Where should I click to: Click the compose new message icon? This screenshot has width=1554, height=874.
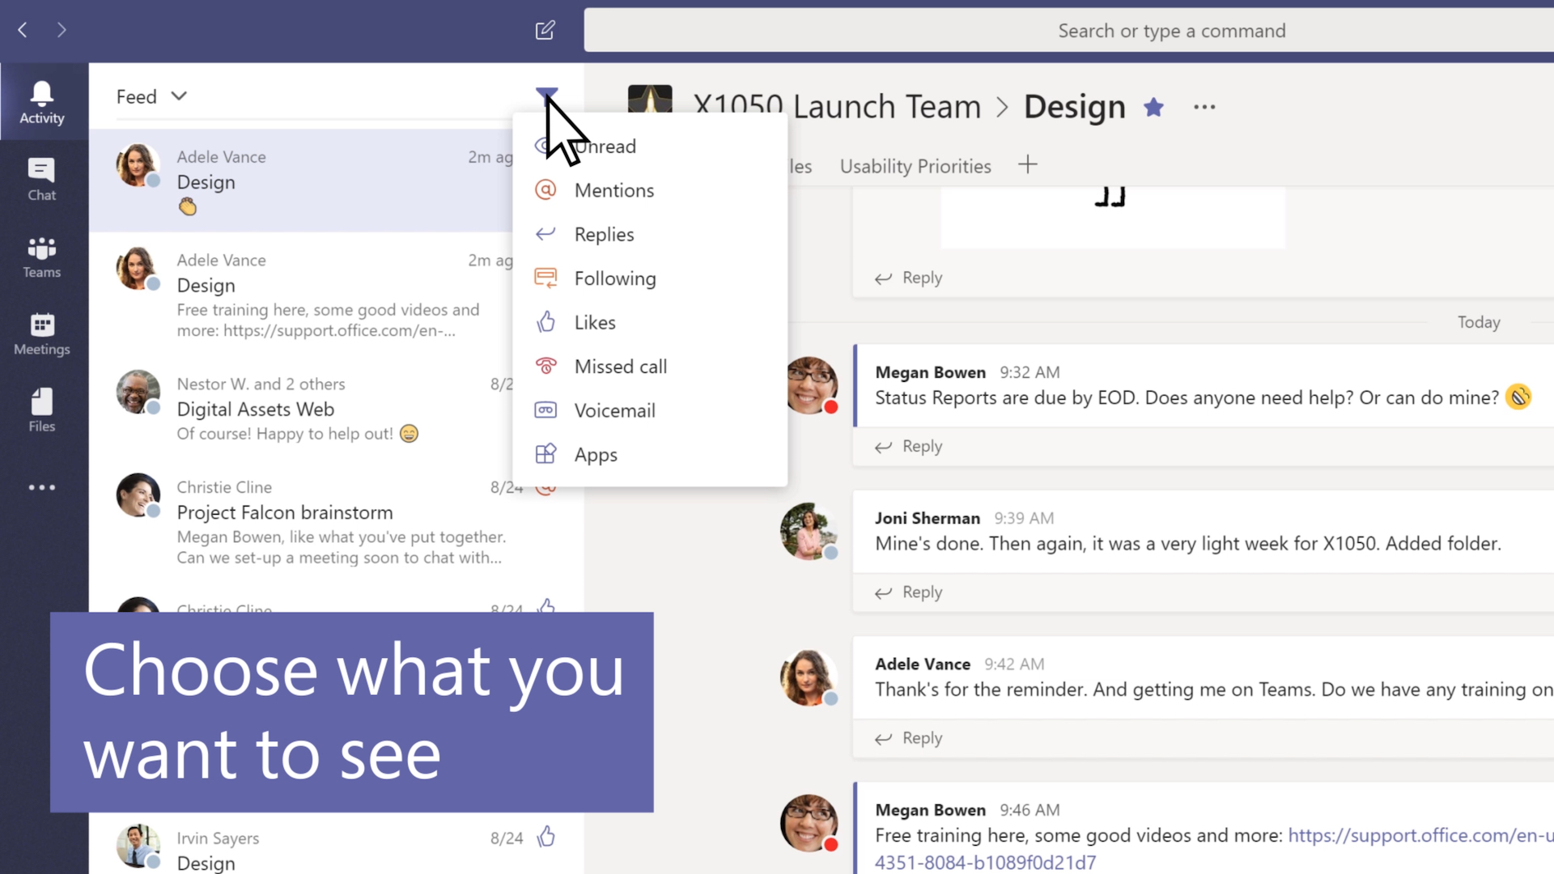(x=543, y=30)
